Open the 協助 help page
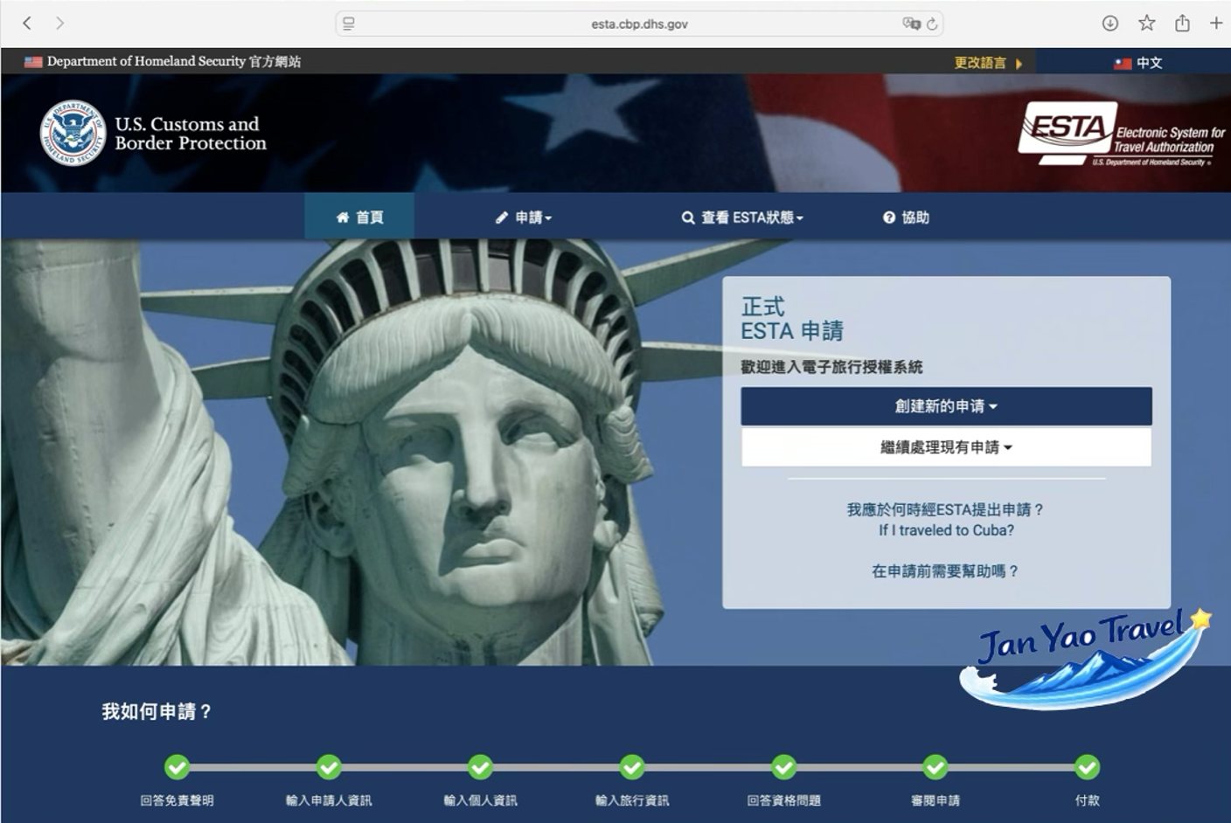Screen dimensions: 1231x823 (x=906, y=218)
